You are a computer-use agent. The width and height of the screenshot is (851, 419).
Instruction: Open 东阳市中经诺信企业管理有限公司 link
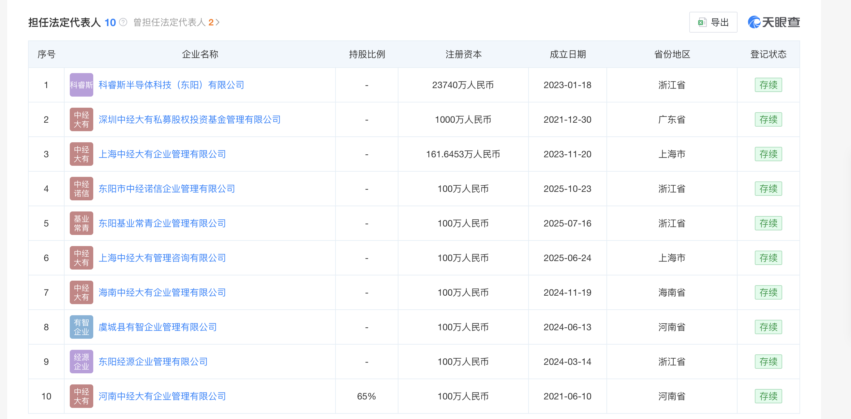click(x=167, y=189)
